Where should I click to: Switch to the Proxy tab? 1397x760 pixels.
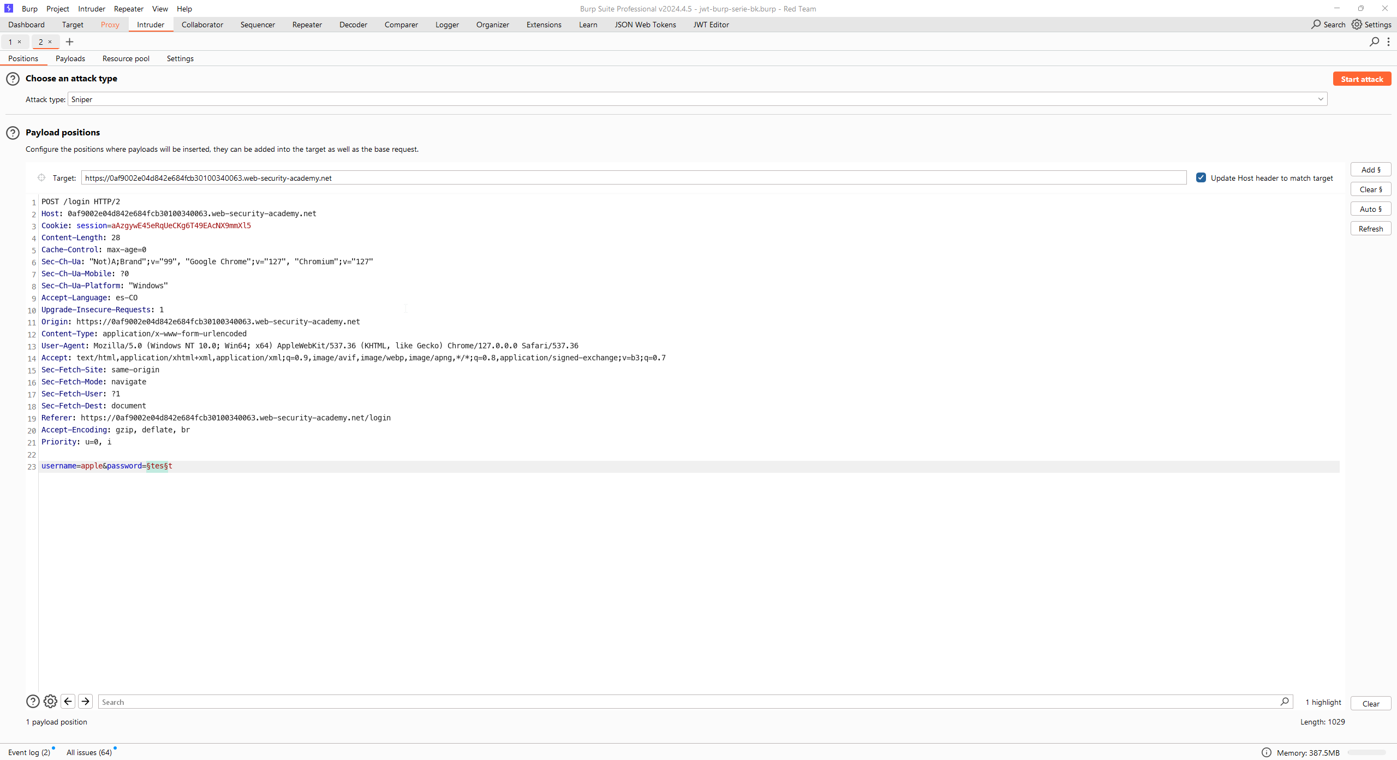110,25
